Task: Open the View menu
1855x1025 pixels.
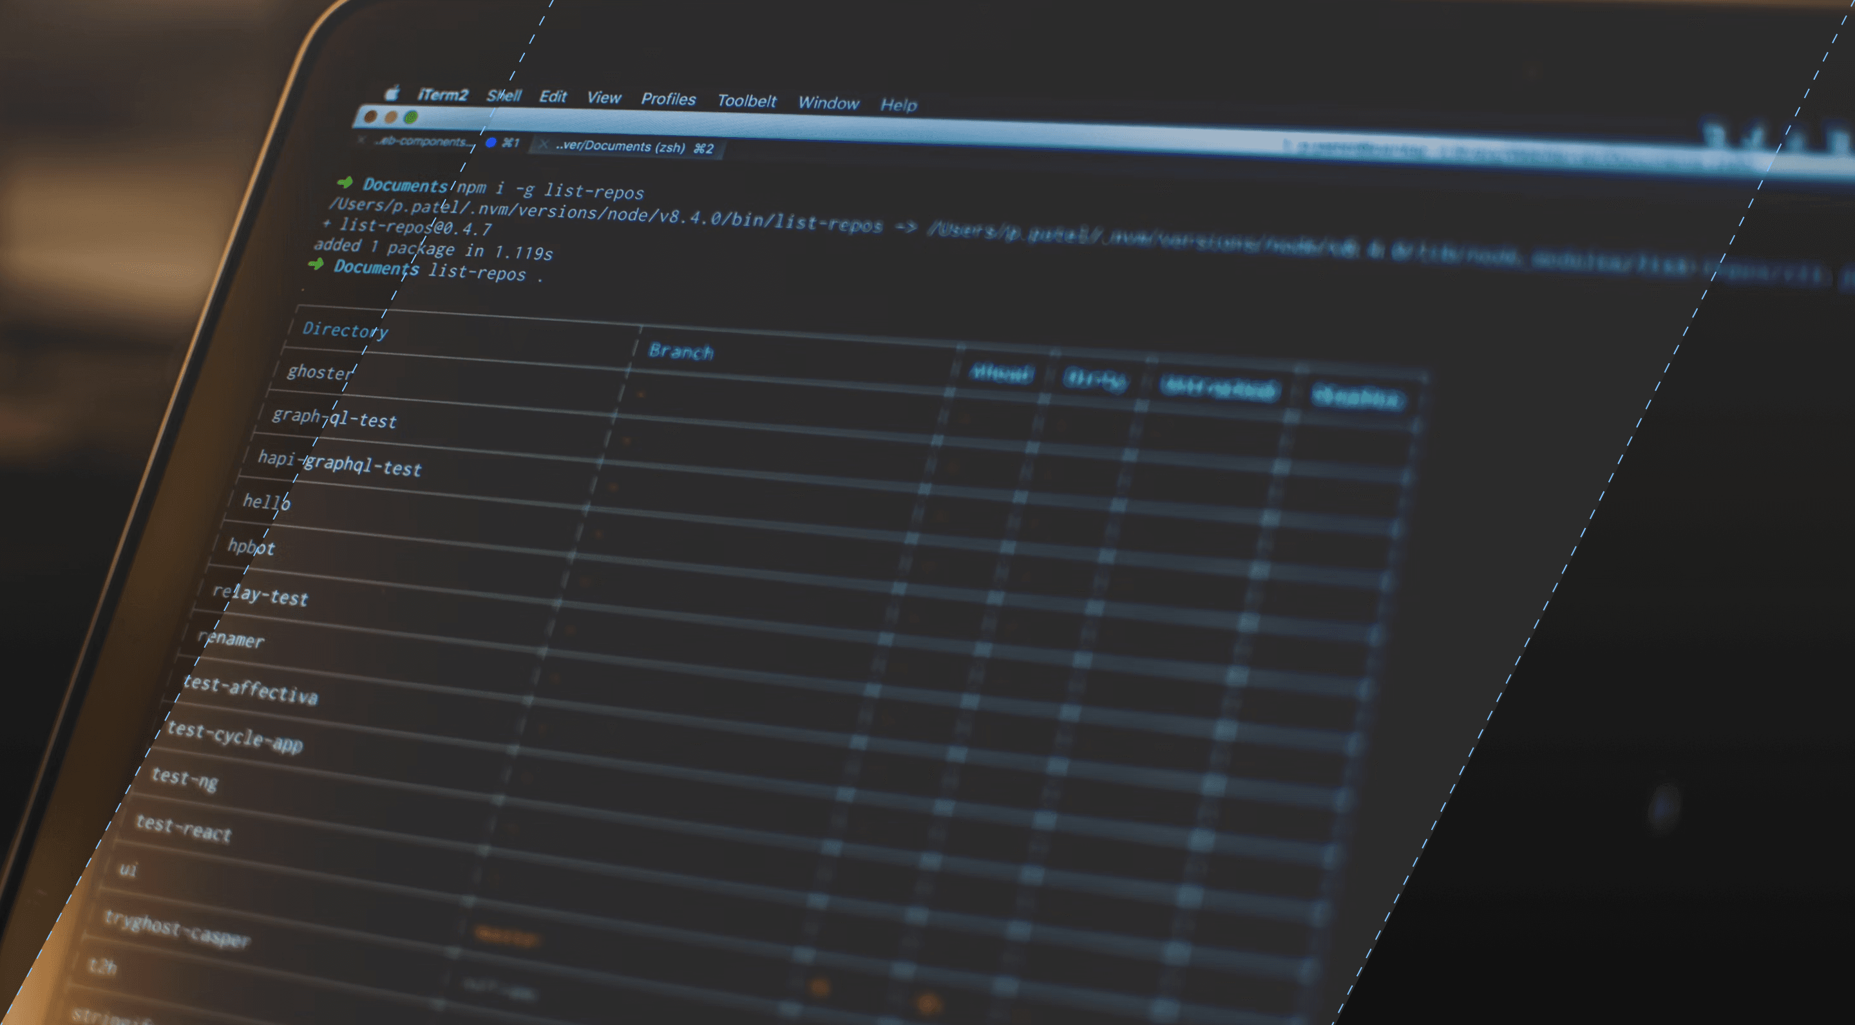Action: [604, 98]
